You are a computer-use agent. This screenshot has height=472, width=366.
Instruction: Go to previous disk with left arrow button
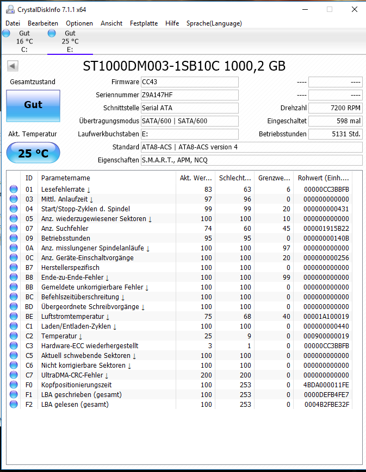click(x=13, y=66)
